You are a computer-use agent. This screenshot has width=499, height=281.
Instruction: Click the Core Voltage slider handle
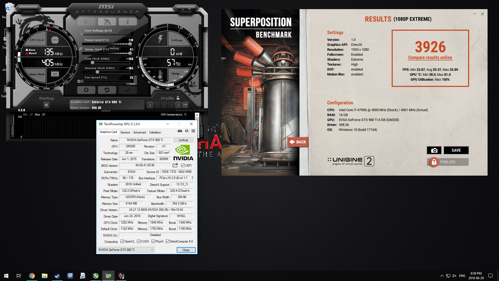pyautogui.click(x=82, y=35)
